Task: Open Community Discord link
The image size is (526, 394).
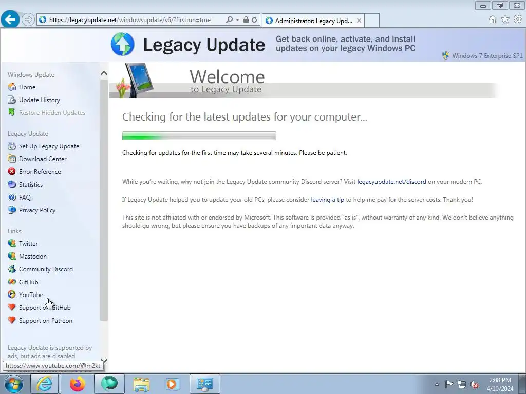Action: 46,269
